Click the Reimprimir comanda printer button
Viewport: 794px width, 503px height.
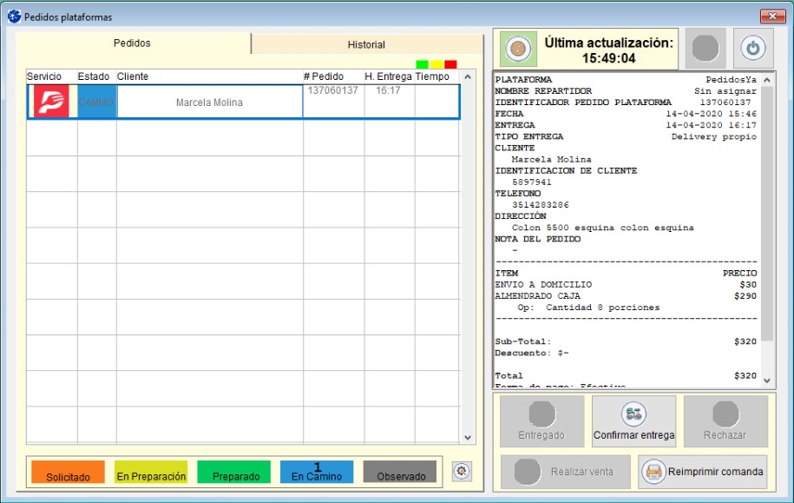[x=703, y=472]
